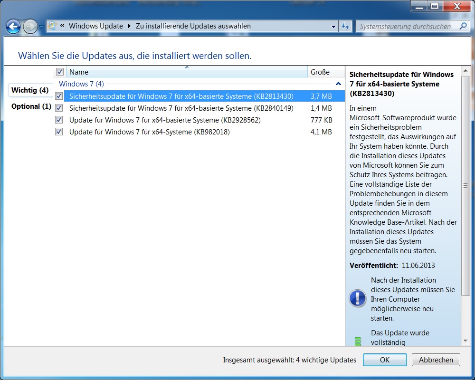Open the recent pages dropdown arrow
Image resolution: width=475 pixels, height=380 pixels.
click(41, 27)
